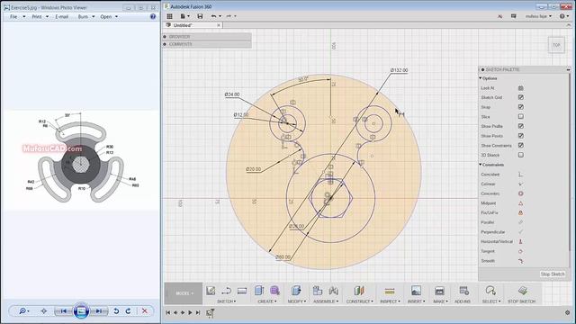Toggle the Show Points checkbox
The height and width of the screenshot is (324, 576).
tap(520, 136)
